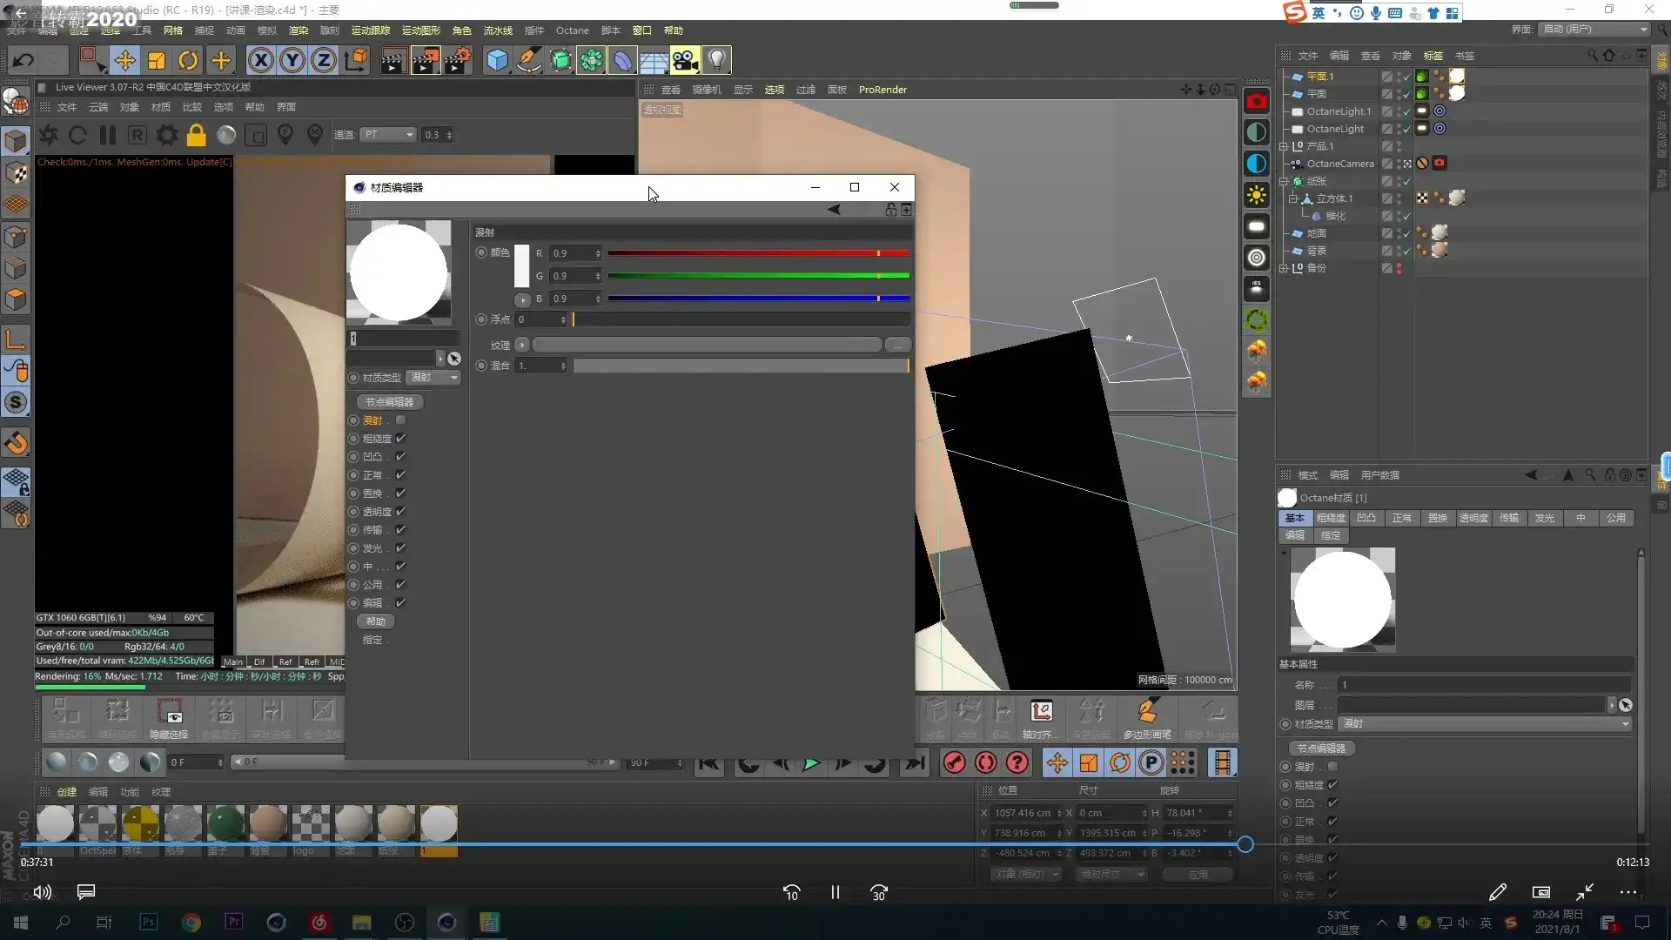
Task: Click the Live Viewer lock resolution icon
Action: (x=197, y=135)
